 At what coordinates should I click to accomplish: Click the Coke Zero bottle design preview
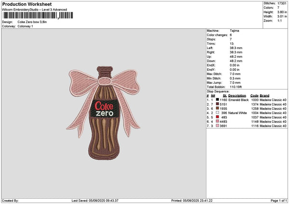click(103, 113)
